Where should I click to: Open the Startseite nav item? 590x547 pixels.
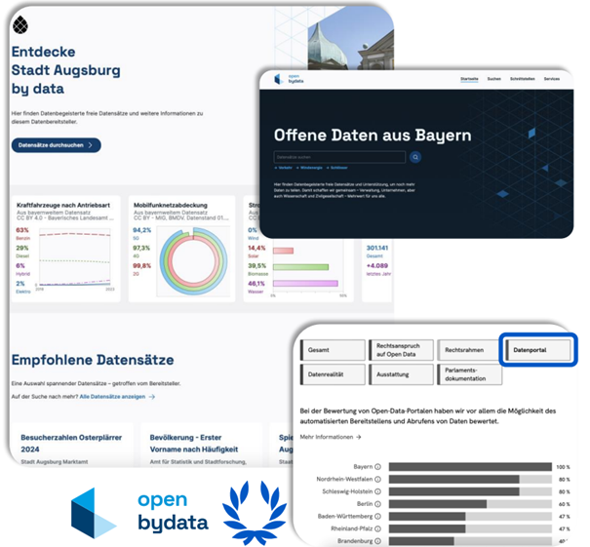coord(469,79)
